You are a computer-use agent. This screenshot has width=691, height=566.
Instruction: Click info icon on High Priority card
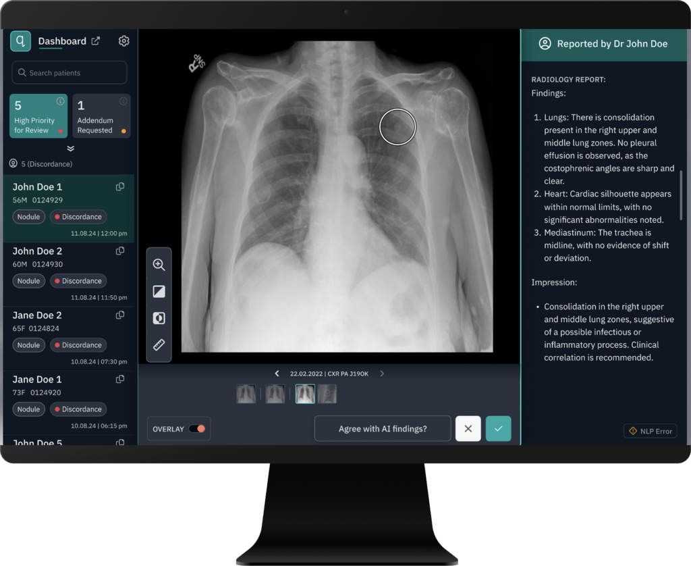tap(60, 101)
